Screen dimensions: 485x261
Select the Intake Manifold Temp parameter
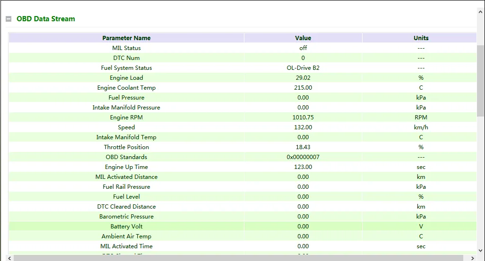coord(127,137)
